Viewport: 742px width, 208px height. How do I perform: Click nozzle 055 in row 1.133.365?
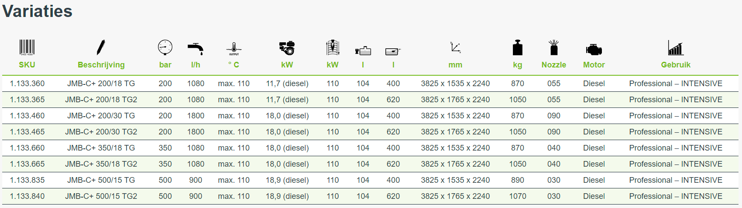click(554, 100)
